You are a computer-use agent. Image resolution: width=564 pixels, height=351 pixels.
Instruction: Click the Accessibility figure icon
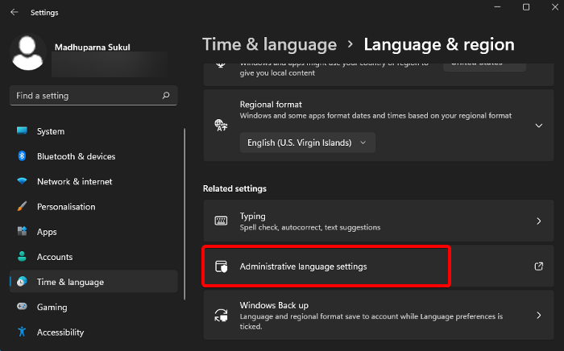[22, 332]
